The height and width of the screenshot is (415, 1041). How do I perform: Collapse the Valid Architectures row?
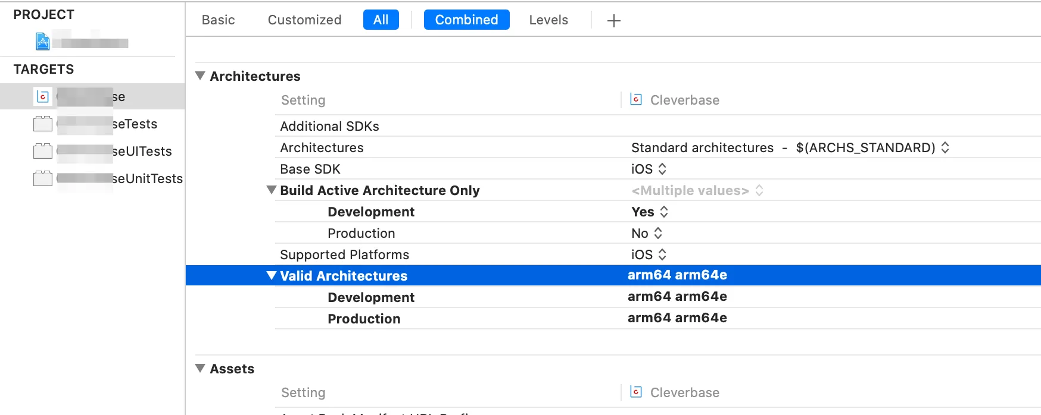272,276
